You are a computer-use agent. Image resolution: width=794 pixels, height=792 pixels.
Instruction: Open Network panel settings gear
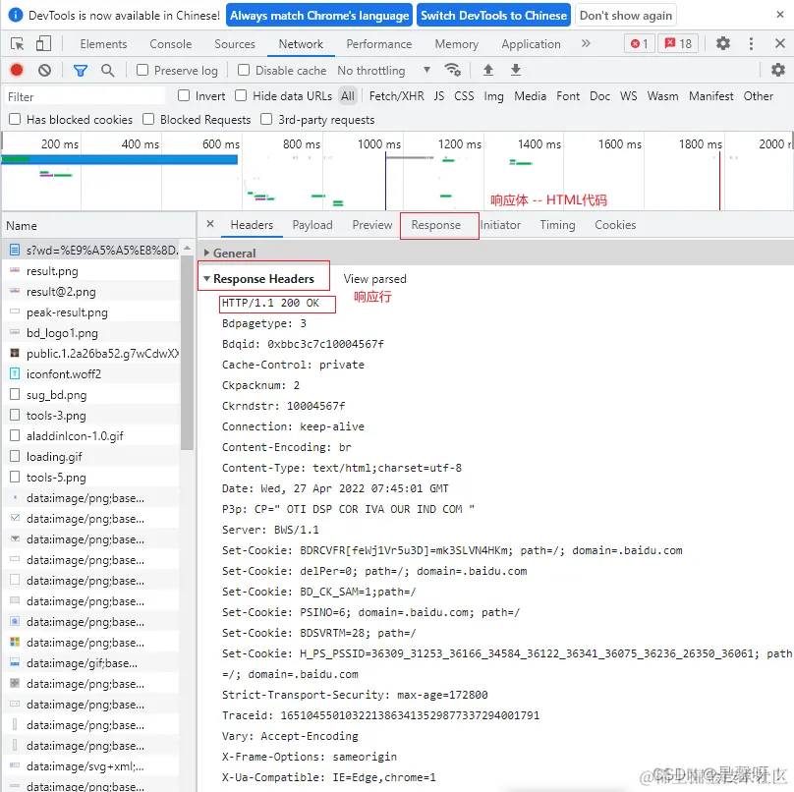pos(777,70)
